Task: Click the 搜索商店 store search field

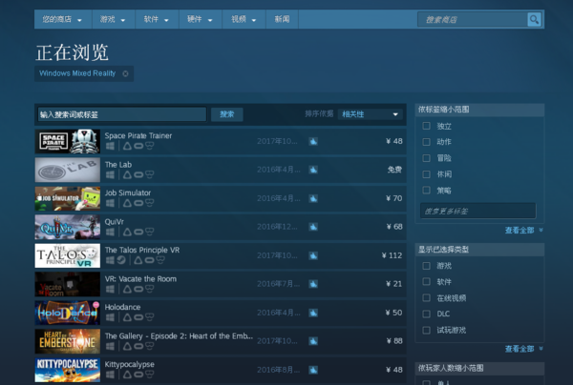Action: click(x=473, y=19)
